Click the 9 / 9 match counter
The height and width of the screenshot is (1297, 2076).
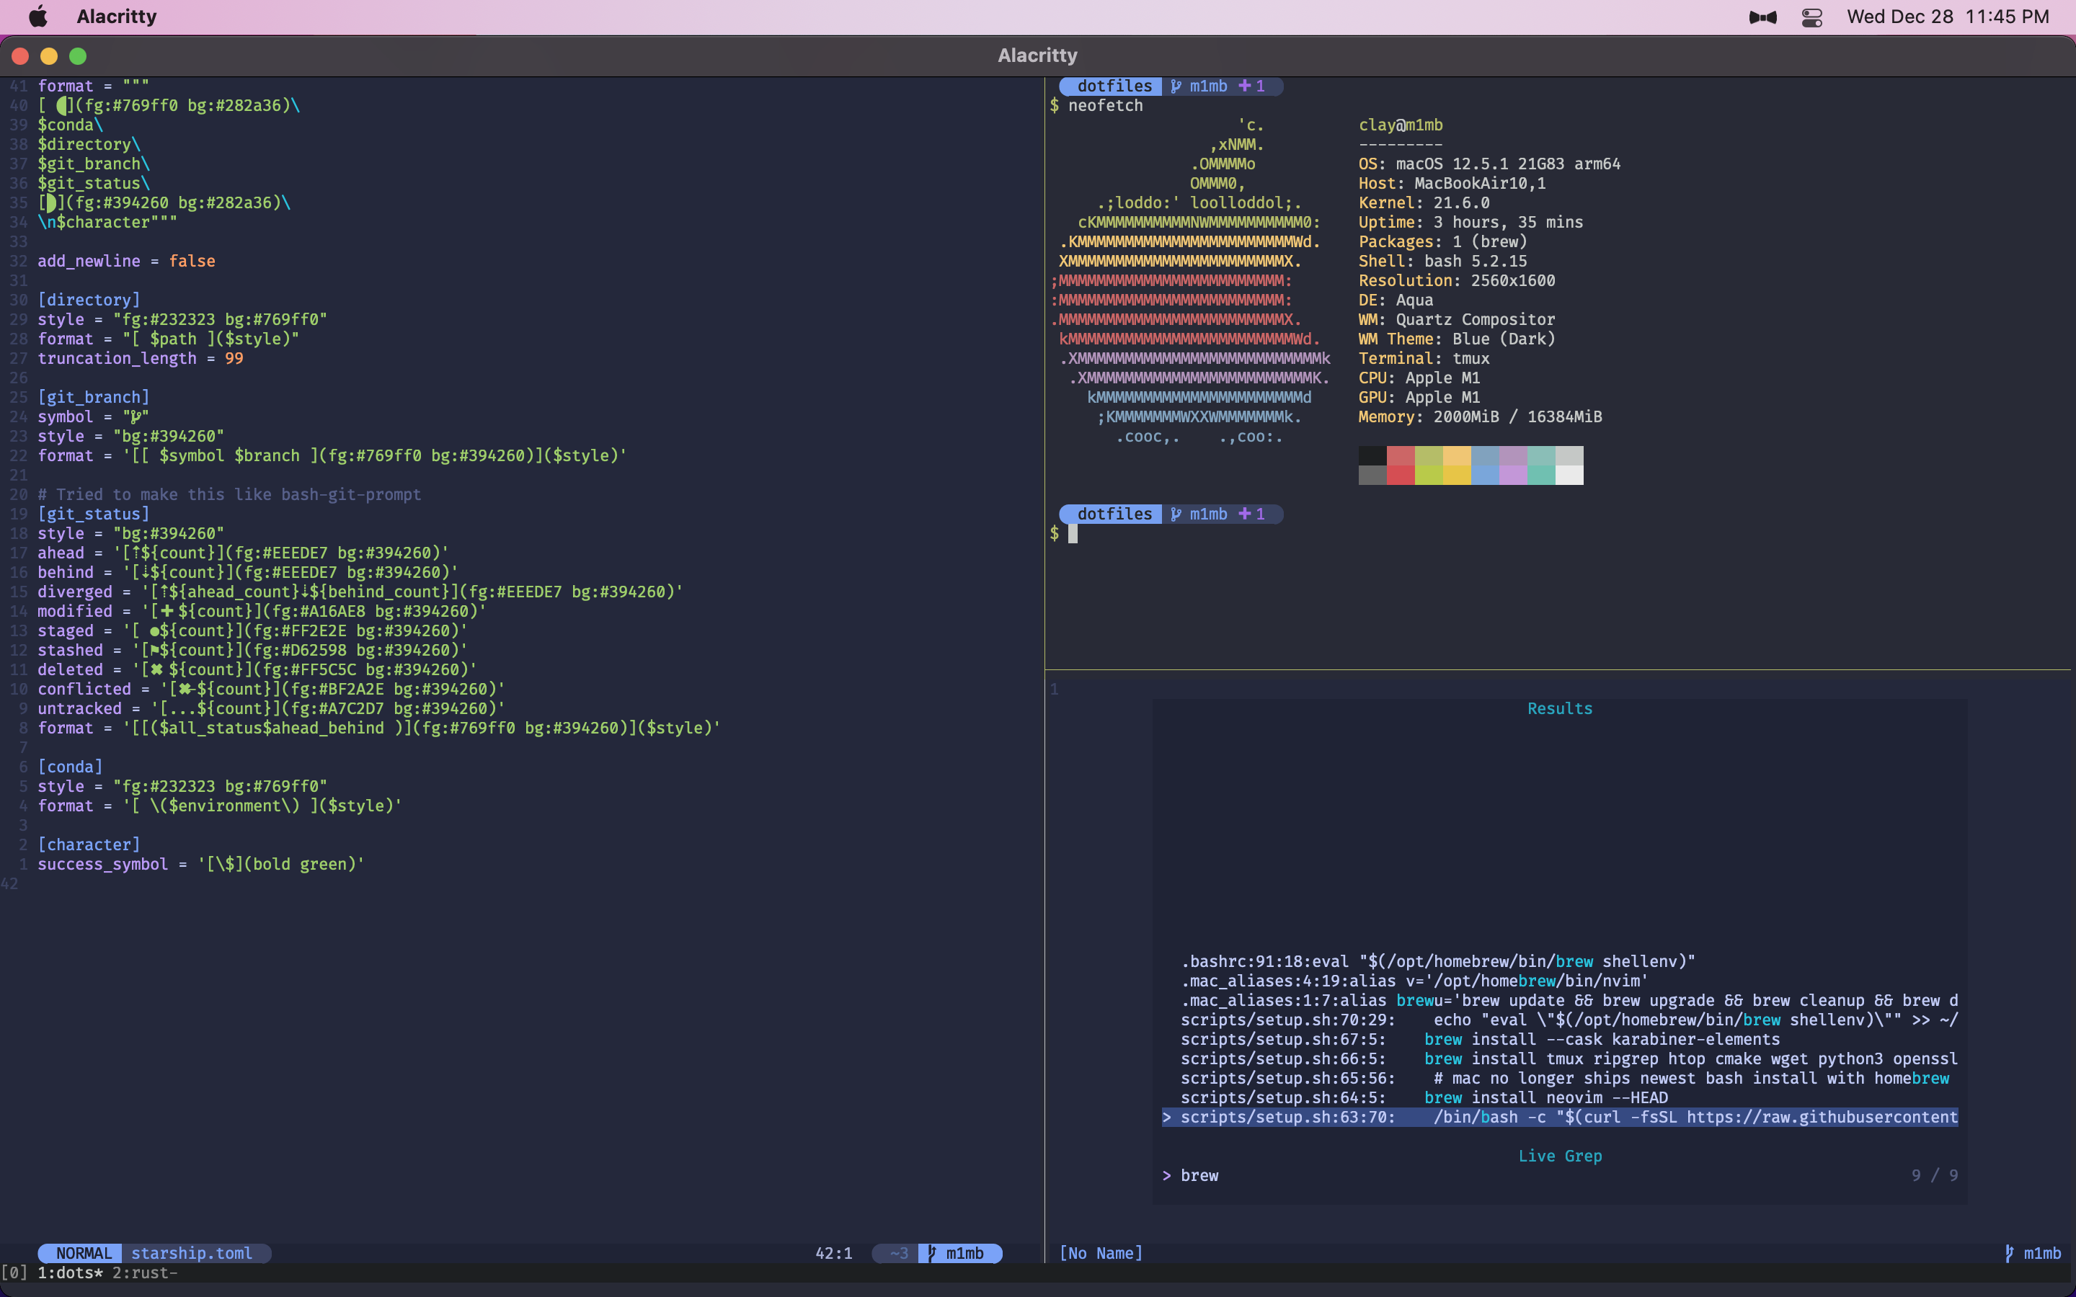(1935, 1176)
